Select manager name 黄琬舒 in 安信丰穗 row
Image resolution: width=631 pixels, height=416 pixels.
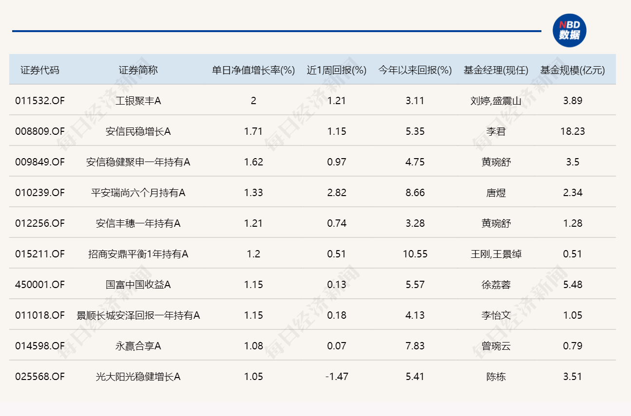496,223
